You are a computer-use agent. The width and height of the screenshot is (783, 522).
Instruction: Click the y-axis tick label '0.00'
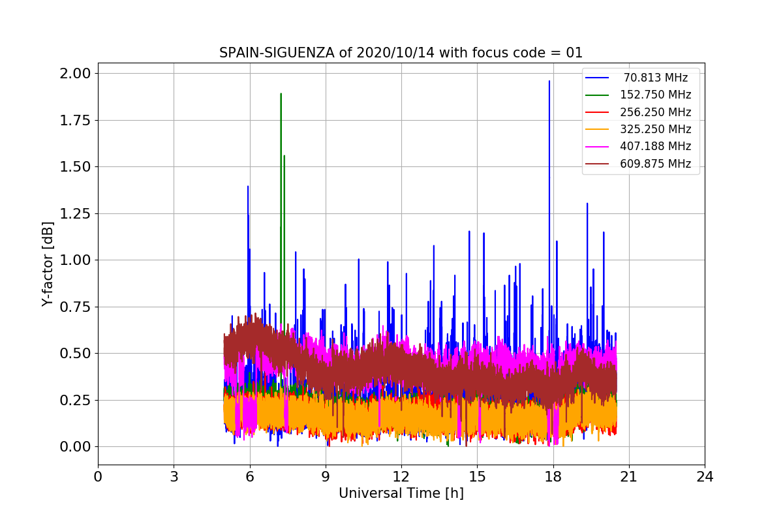[76, 447]
